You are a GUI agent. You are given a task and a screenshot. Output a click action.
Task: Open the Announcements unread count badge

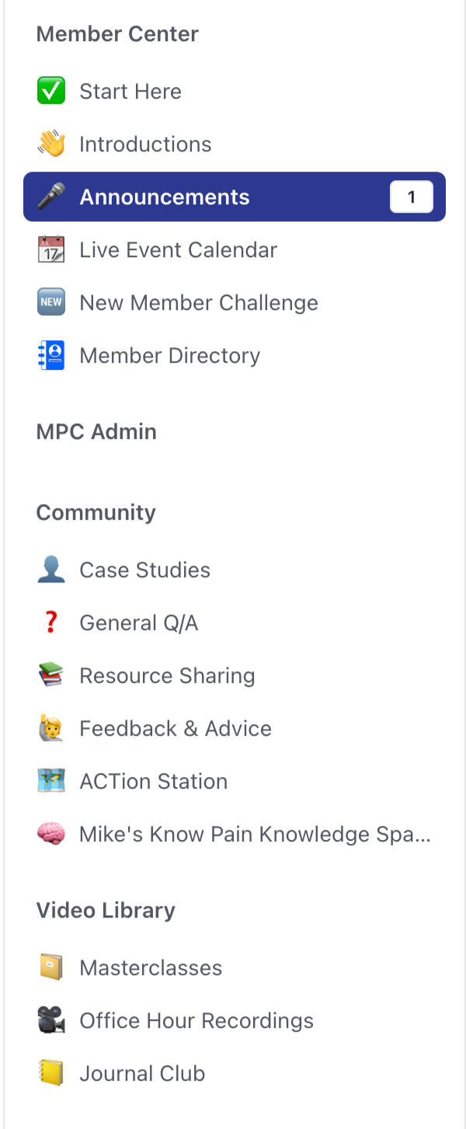click(x=411, y=197)
